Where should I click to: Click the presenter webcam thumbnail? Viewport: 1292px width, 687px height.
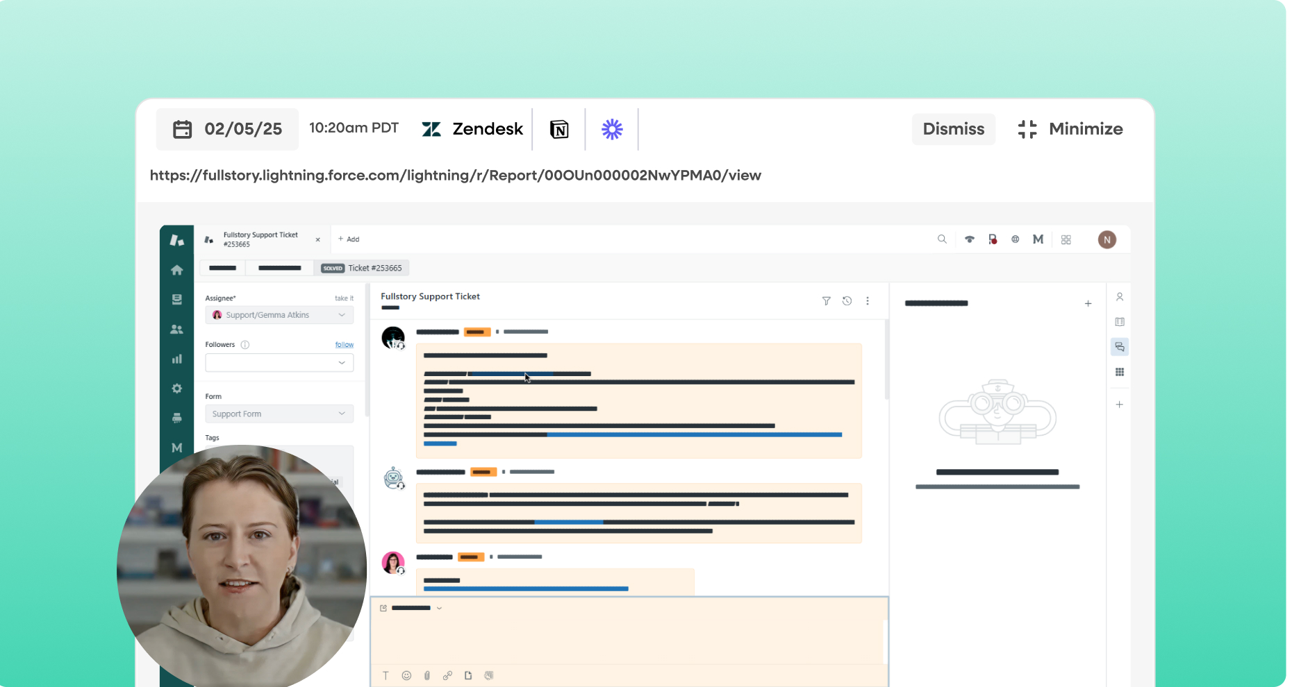(x=242, y=566)
